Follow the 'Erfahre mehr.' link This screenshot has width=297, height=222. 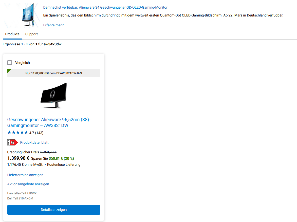click(54, 25)
